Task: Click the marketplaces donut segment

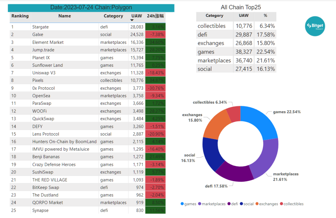Action: 266,159
